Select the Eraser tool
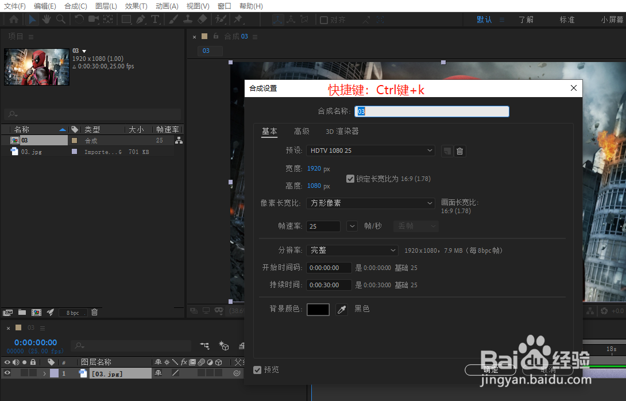 coord(202,19)
